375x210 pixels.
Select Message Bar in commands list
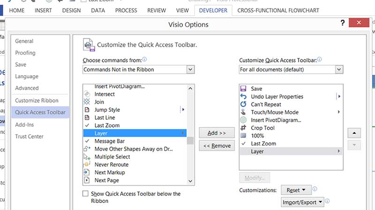click(135, 141)
